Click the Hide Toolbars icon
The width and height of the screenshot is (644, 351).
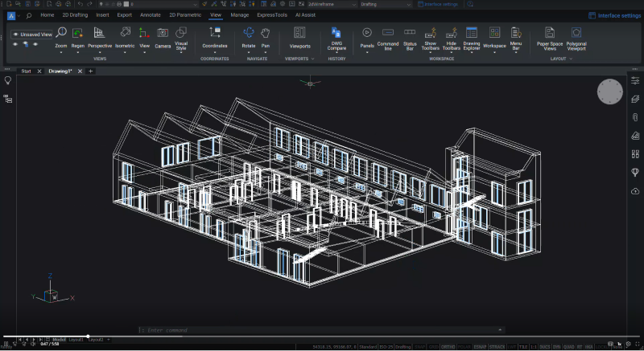[452, 32]
